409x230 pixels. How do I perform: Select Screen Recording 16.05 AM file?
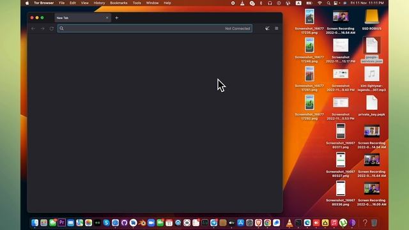point(372,194)
